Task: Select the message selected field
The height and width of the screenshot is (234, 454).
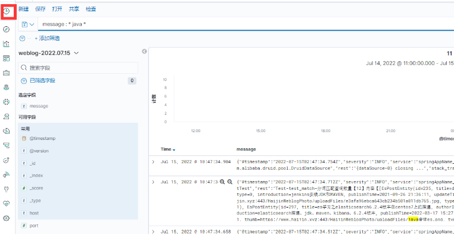Action: (39, 106)
